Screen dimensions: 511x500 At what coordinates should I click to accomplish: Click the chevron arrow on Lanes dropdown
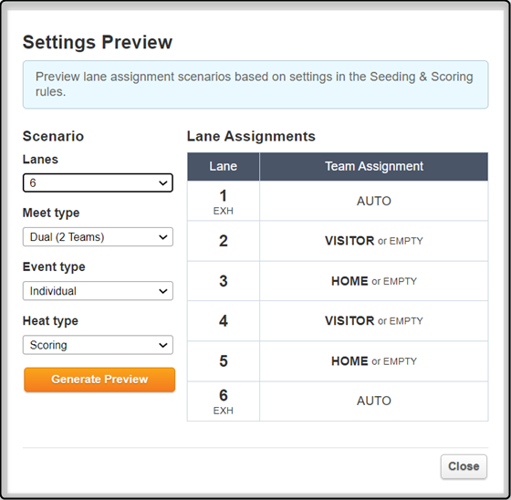coord(163,183)
